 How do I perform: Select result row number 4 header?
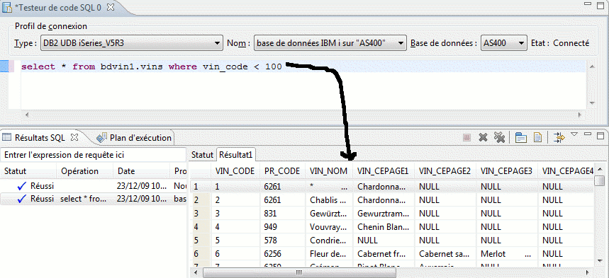click(201, 227)
